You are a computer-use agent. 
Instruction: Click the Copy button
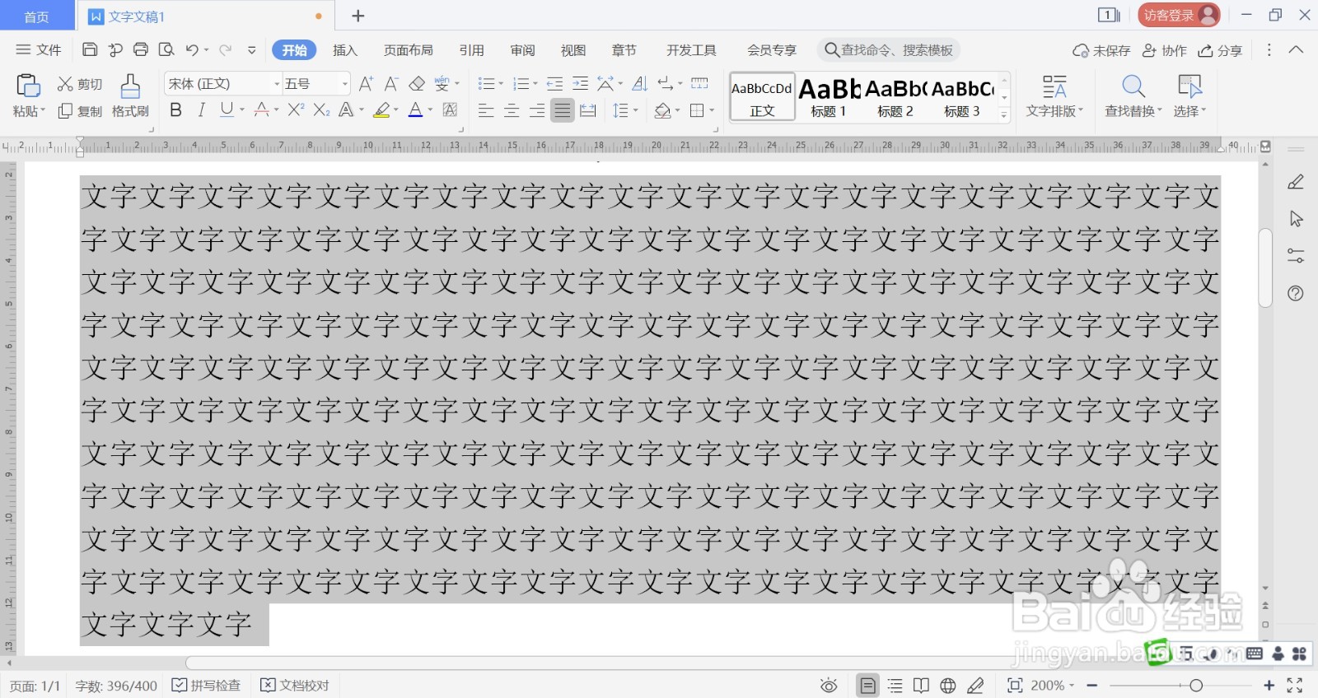(x=80, y=111)
